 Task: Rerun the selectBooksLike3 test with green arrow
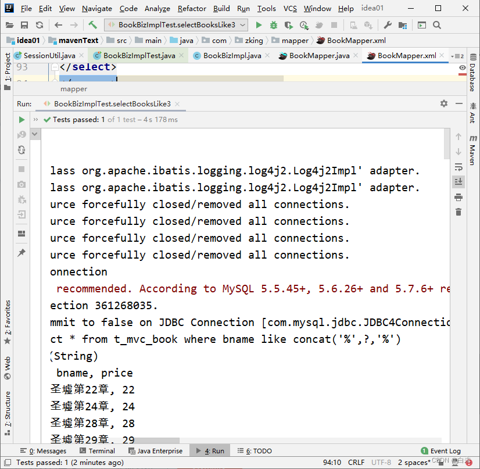coord(22,120)
